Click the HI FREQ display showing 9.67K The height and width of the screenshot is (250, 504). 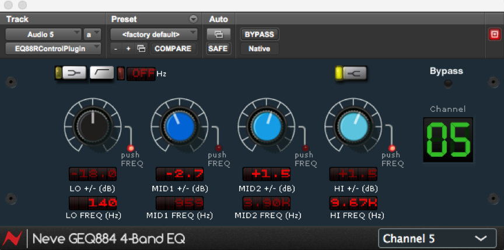click(353, 203)
